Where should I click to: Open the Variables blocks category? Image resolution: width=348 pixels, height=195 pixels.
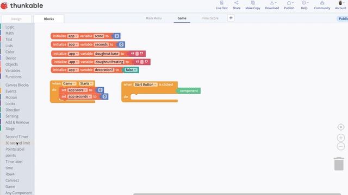13,70
